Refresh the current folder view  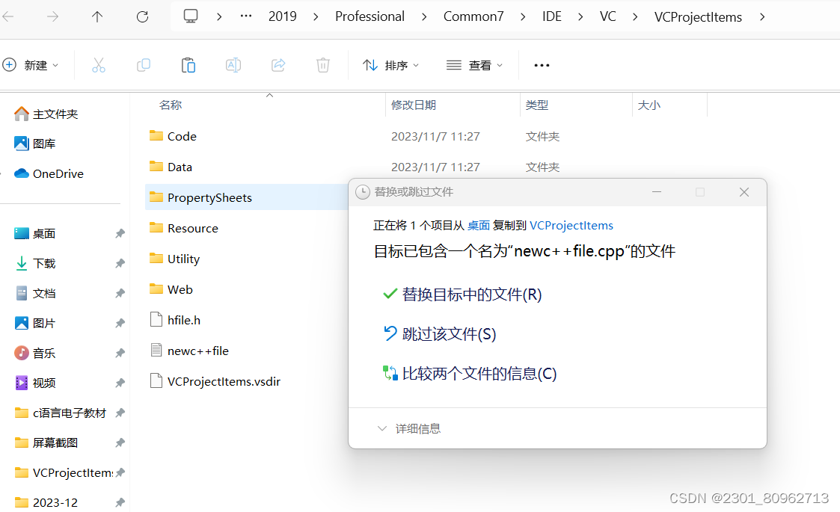[142, 16]
